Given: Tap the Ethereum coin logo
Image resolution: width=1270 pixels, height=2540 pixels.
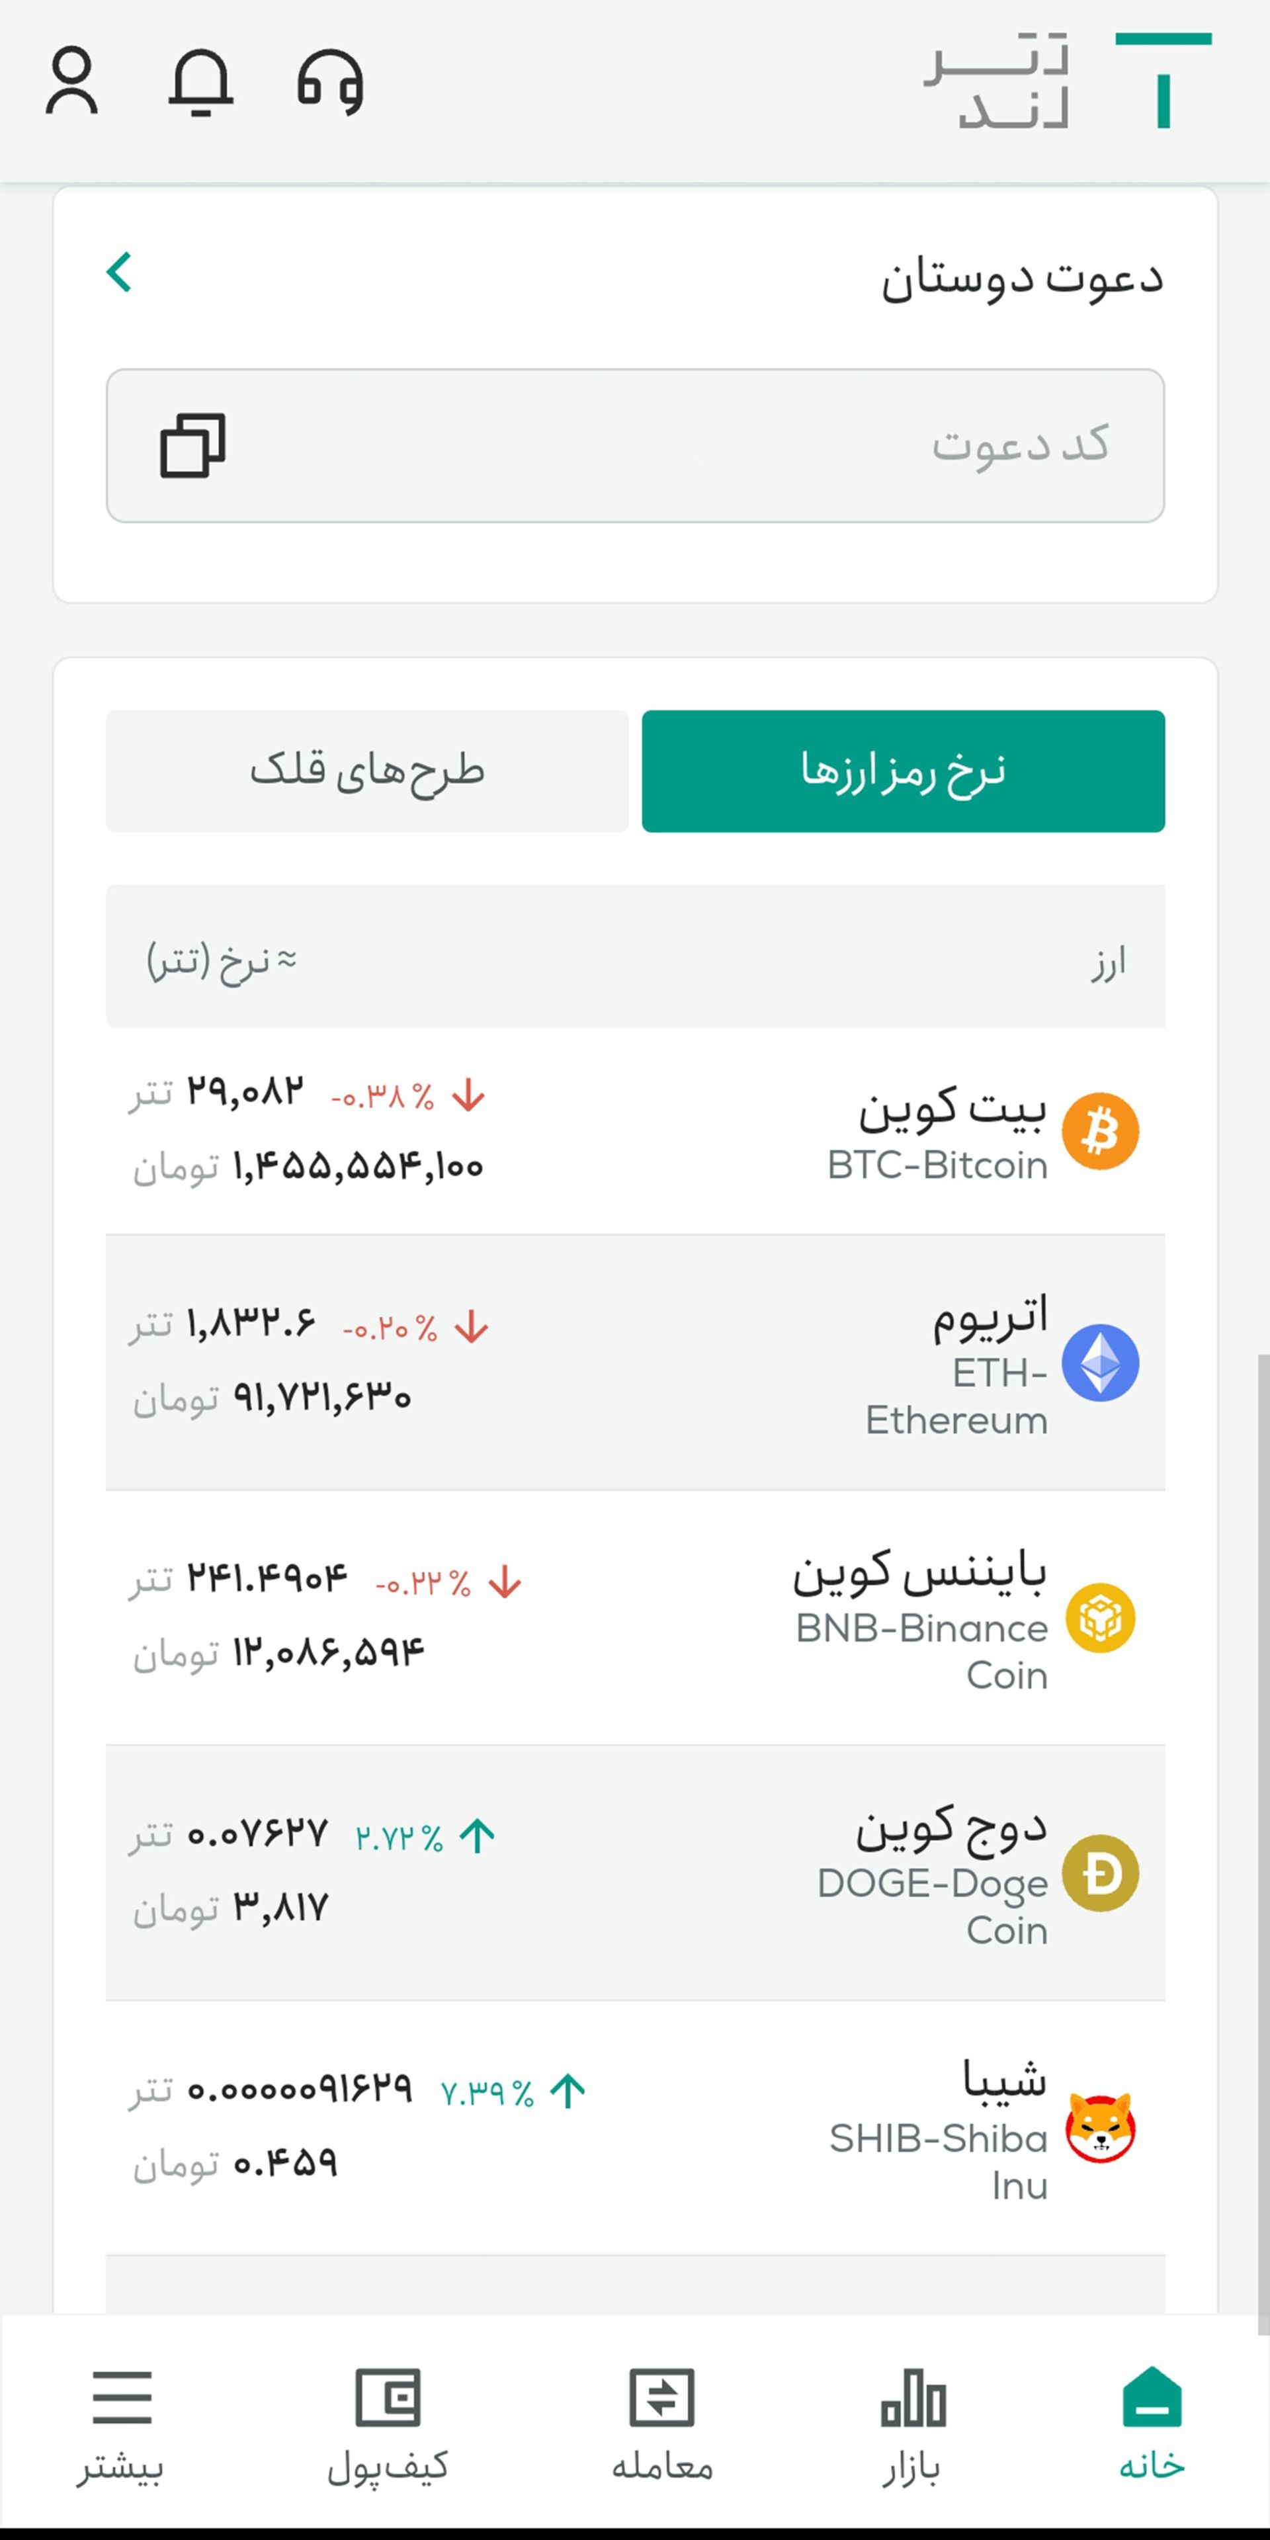Looking at the screenshot, I should click(1101, 1363).
